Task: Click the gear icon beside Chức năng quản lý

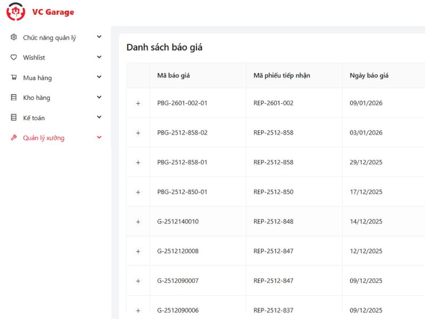Action: (x=14, y=37)
